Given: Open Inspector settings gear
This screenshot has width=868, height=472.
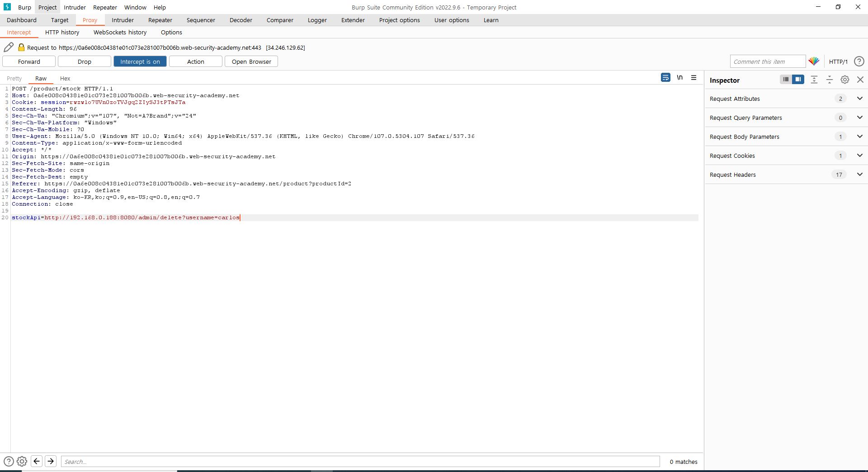Looking at the screenshot, I should point(845,80).
